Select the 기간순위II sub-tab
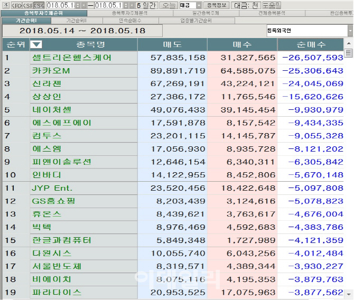The height and width of the screenshot is (300, 354). coord(78,21)
